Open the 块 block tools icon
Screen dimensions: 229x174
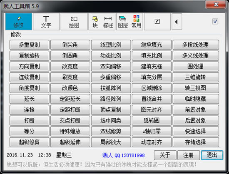point(95,22)
